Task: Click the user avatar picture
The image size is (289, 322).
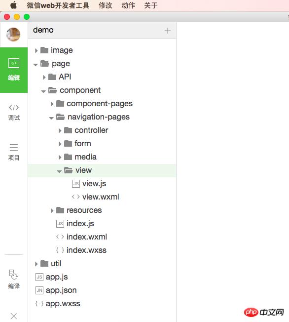Action: [x=13, y=35]
